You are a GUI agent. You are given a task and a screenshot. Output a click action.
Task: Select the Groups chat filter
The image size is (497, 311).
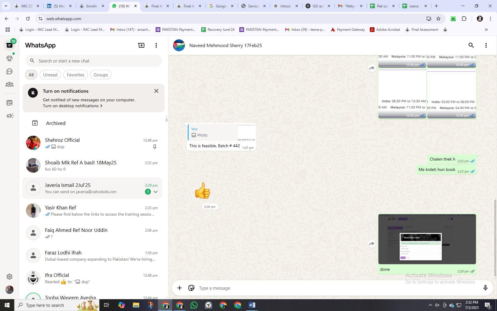(101, 75)
